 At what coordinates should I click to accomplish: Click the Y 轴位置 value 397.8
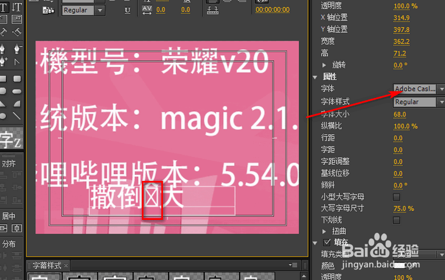coord(401,30)
